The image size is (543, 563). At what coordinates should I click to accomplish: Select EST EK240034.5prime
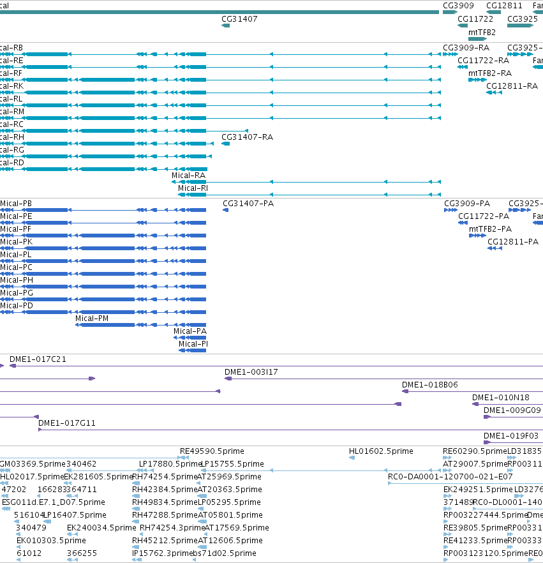coord(101,527)
